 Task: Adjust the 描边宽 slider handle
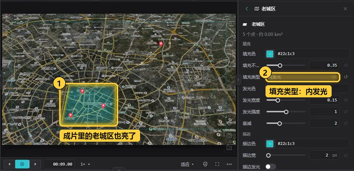(x=268, y=155)
